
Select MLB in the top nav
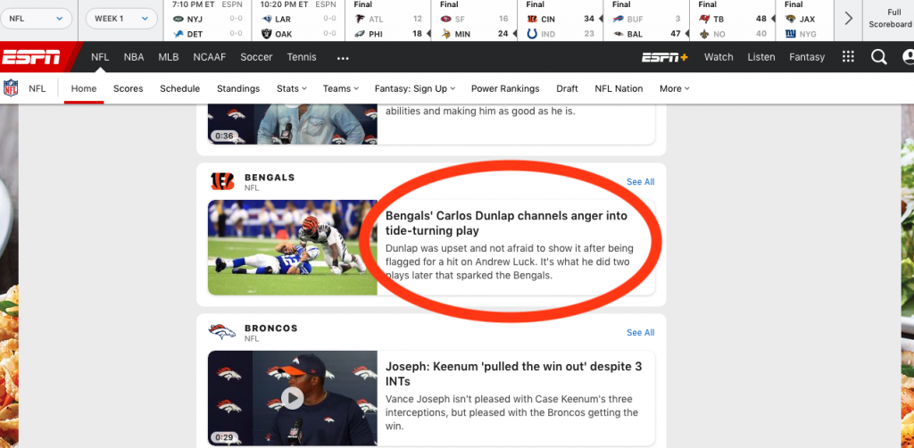pos(169,57)
